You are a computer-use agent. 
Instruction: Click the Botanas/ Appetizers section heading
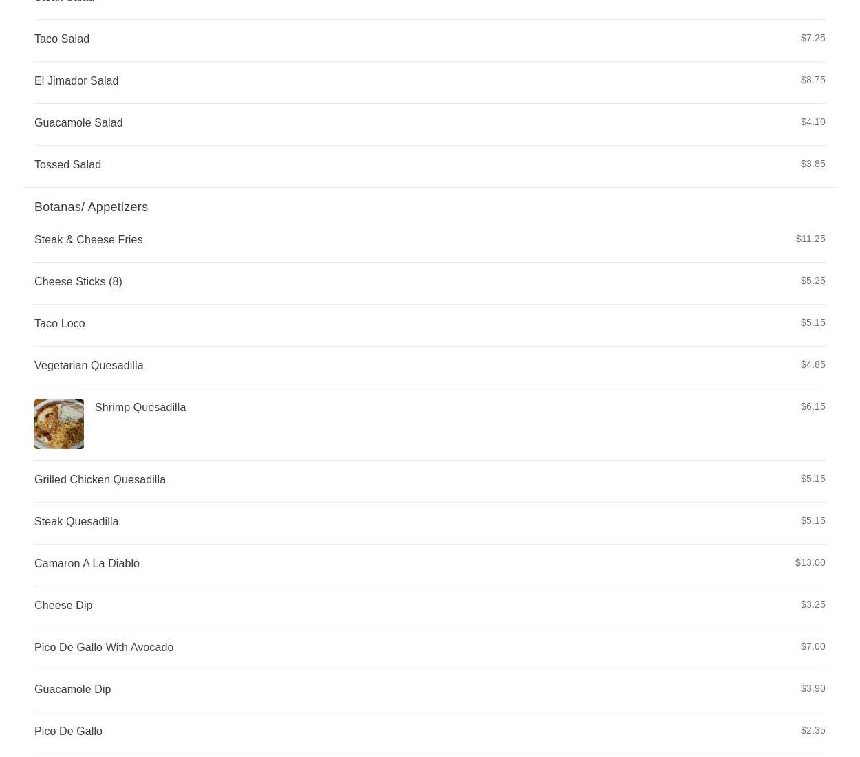pyautogui.click(x=91, y=207)
